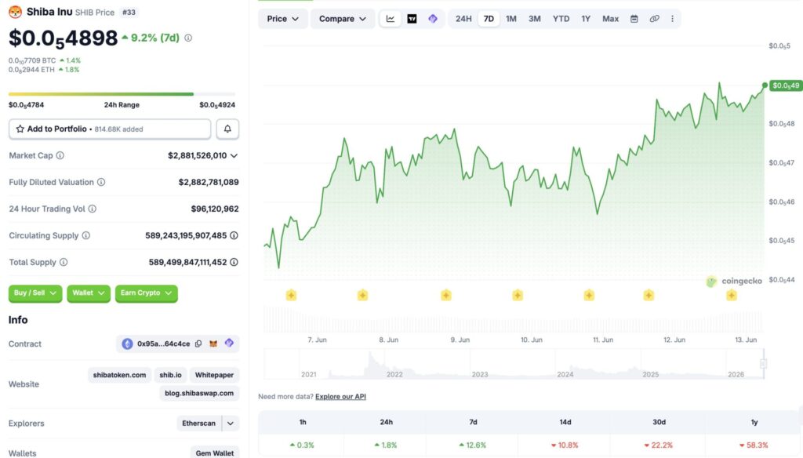
Task: Expand the Explorers chevron dropdown
Action: 231,423
